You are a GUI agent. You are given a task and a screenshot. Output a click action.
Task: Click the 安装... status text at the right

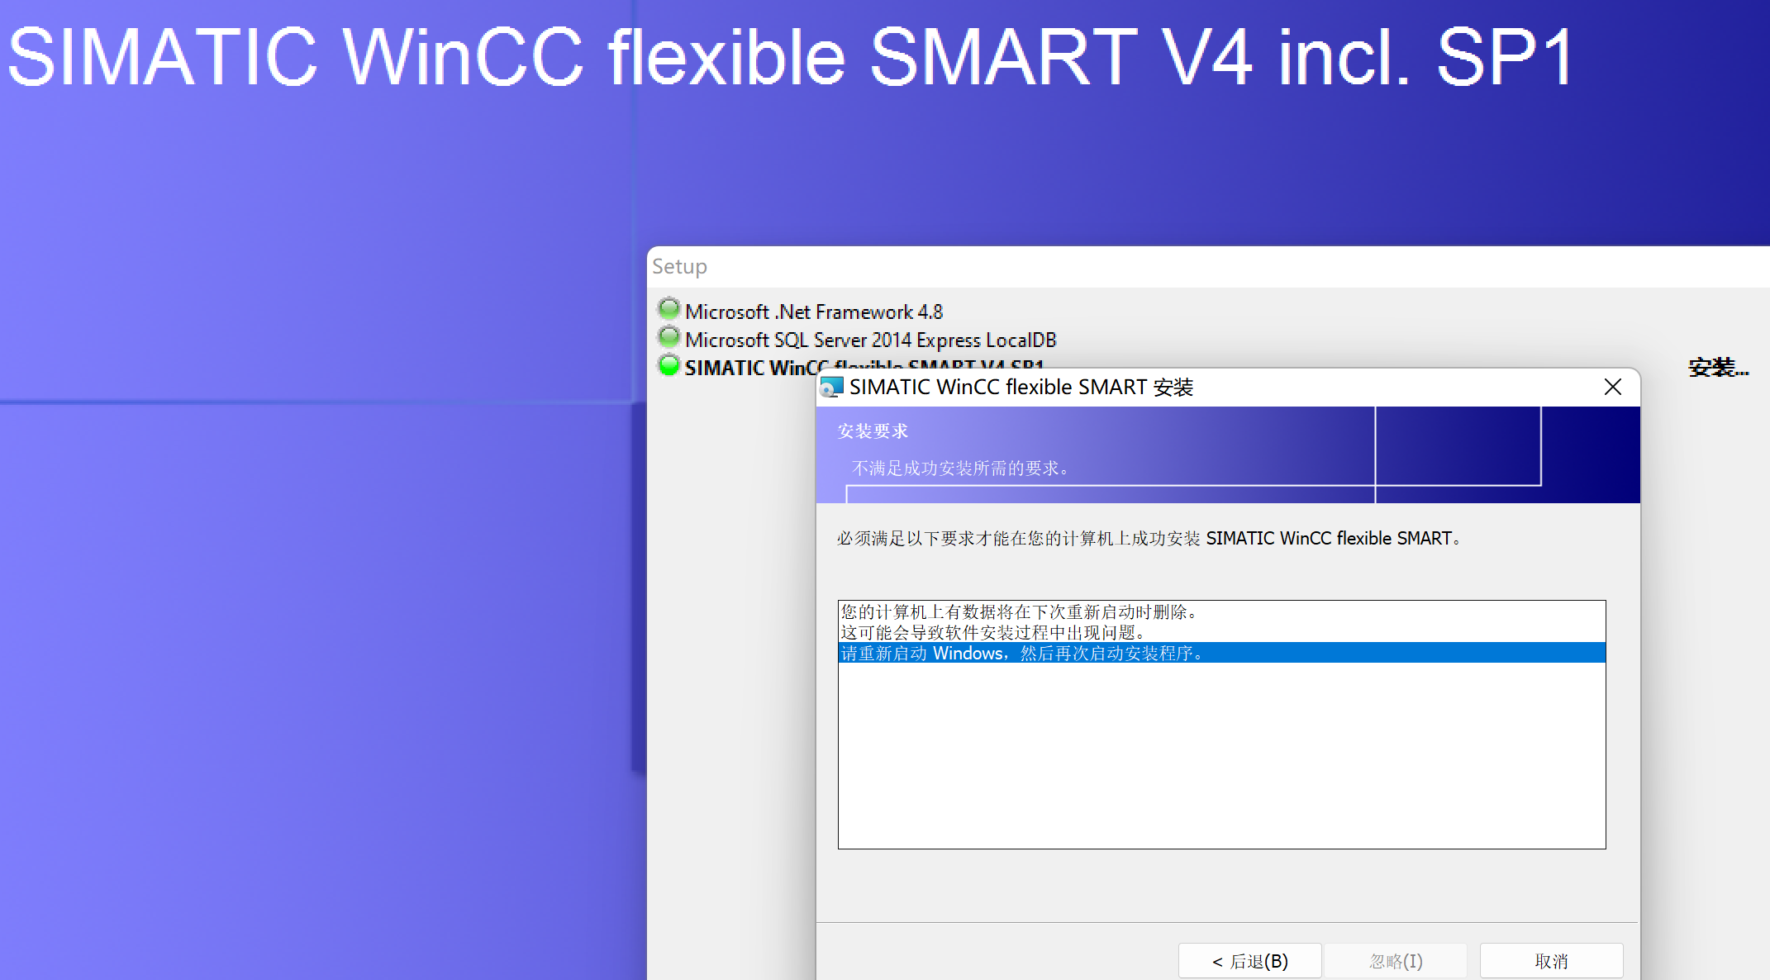tap(1717, 368)
